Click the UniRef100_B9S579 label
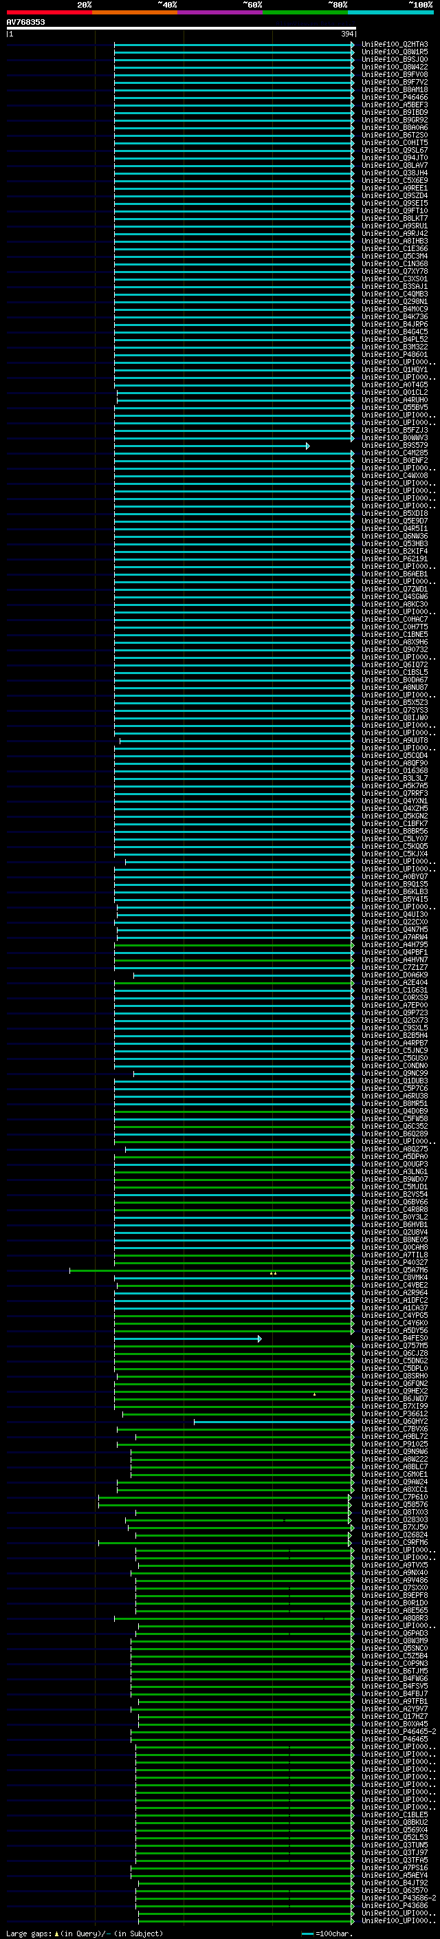The height and width of the screenshot is (1939, 440). click(x=395, y=446)
